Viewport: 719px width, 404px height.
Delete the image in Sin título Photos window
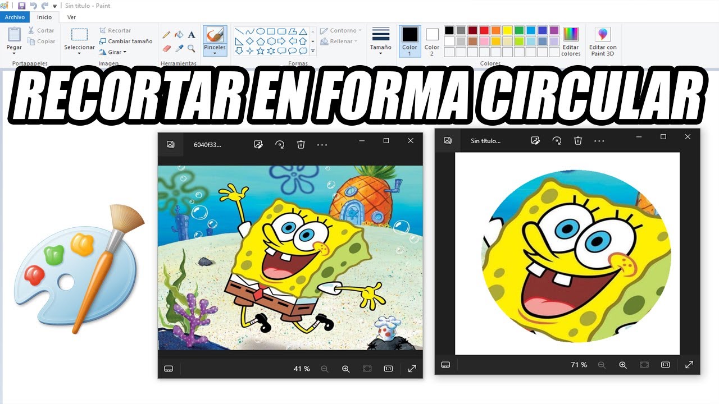tap(578, 140)
